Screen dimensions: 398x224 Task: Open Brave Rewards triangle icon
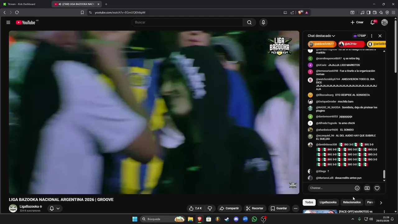click(307, 12)
